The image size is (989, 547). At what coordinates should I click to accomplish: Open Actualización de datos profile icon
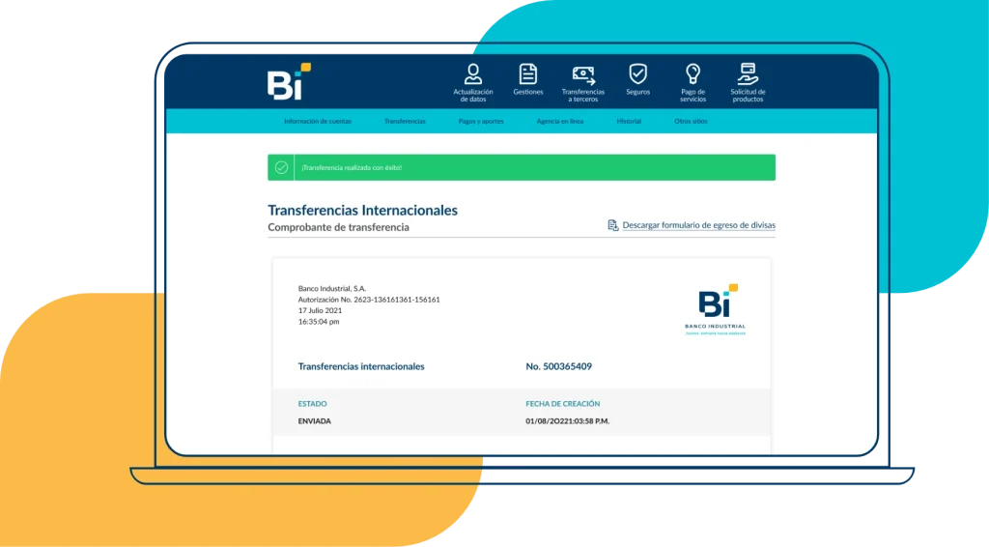point(473,73)
